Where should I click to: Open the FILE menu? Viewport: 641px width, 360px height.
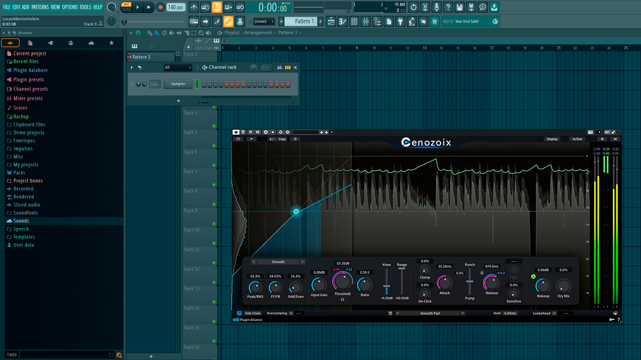pyautogui.click(x=7, y=7)
